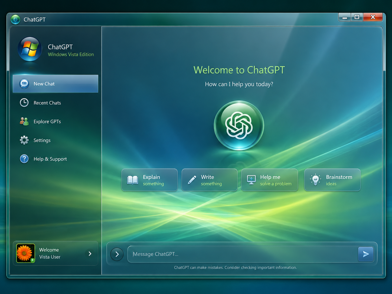
Task: Click the pencil icon on Write
Action: click(192, 180)
